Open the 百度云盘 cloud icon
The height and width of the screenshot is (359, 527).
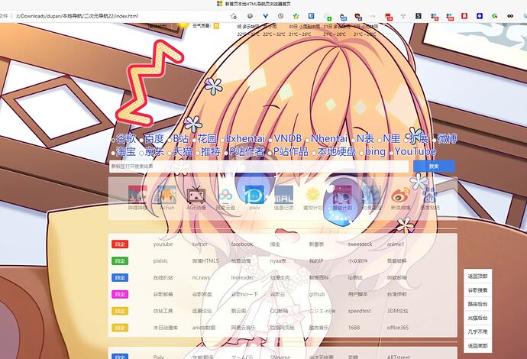(x=225, y=195)
